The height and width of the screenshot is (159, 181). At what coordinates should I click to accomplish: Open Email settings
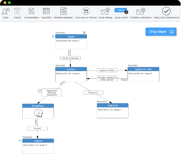pyautogui.click(x=105, y=11)
